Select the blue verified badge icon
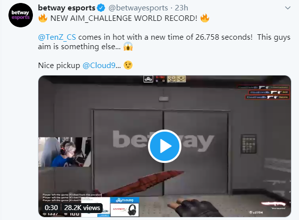Image resolution: width=299 pixels, height=220 pixels. (x=101, y=8)
